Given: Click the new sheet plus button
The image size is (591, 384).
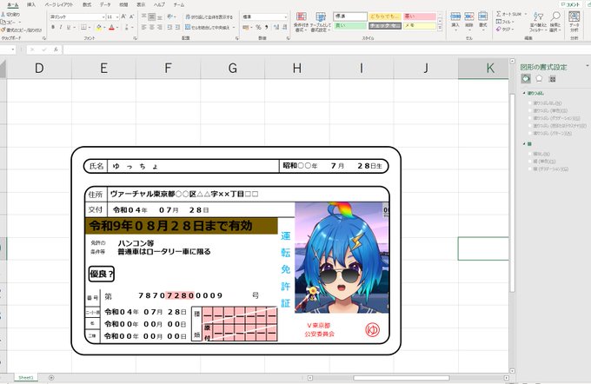Looking at the screenshot, I should [x=51, y=378].
